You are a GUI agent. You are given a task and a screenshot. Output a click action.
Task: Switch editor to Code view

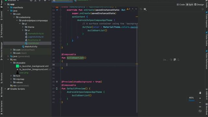tap(181, 5)
